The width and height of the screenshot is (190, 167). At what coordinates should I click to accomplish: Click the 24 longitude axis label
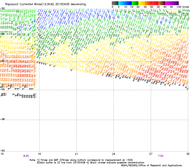(113, 154)
